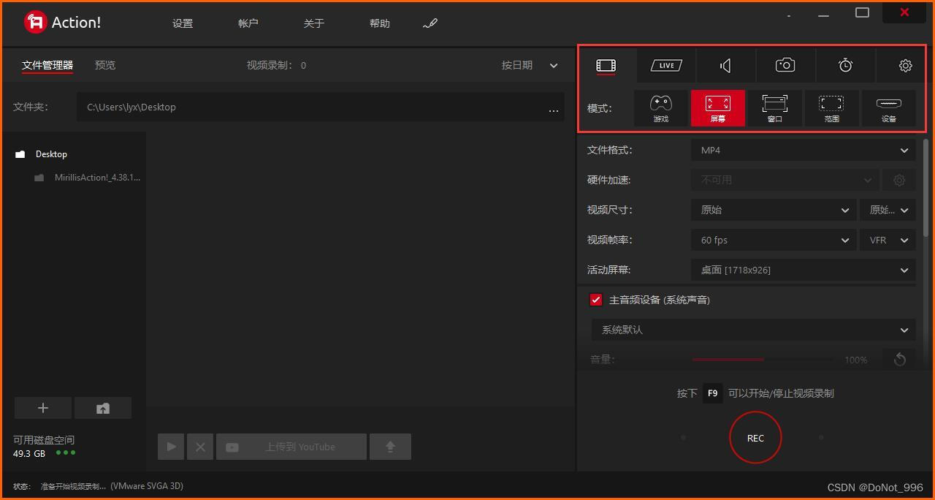This screenshot has width=935, height=500.
Task: Click the drawing pen icon in menu bar
Action: coord(430,23)
